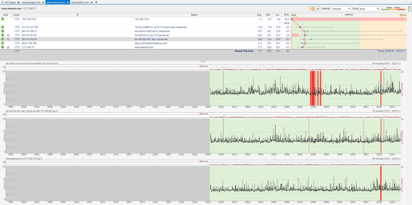Open the dropdown arrow beside the pause button

318,8
